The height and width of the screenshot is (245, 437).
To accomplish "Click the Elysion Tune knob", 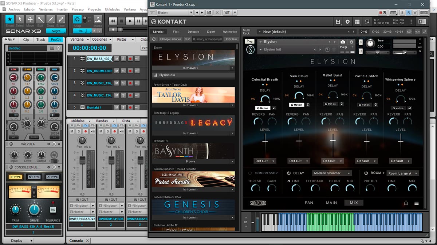I will (x=370, y=43).
